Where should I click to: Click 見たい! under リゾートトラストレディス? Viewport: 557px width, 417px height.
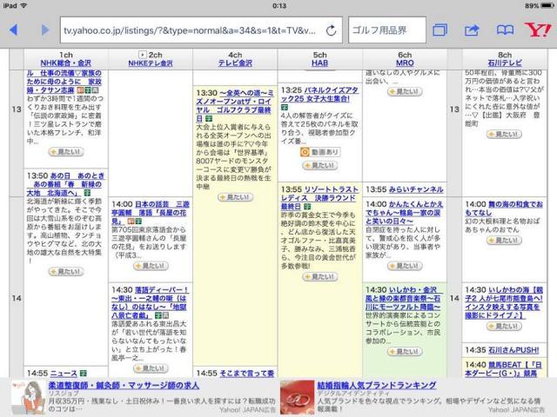[319, 276]
